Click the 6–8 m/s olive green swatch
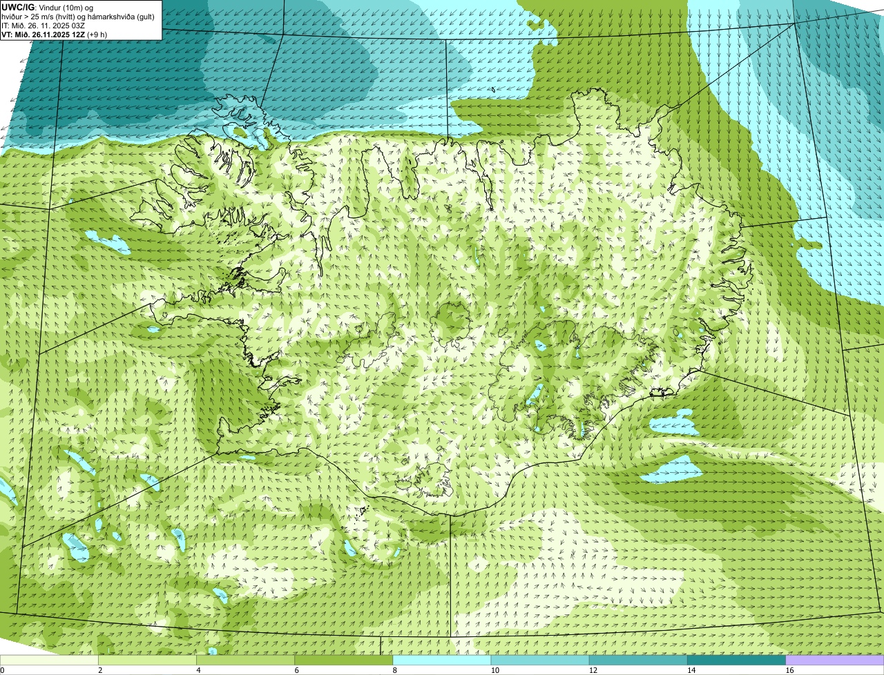 click(343, 660)
